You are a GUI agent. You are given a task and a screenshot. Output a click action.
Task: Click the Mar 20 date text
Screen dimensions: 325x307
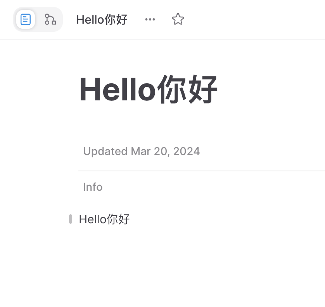click(x=149, y=151)
